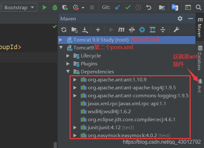204x148 pixels.
Task: Open the Ant side tab
Action: (200, 85)
